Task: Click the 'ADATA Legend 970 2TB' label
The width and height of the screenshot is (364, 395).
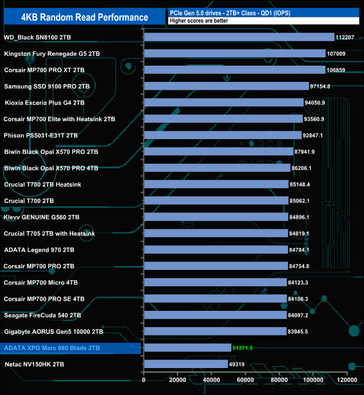Action: pyautogui.click(x=39, y=250)
